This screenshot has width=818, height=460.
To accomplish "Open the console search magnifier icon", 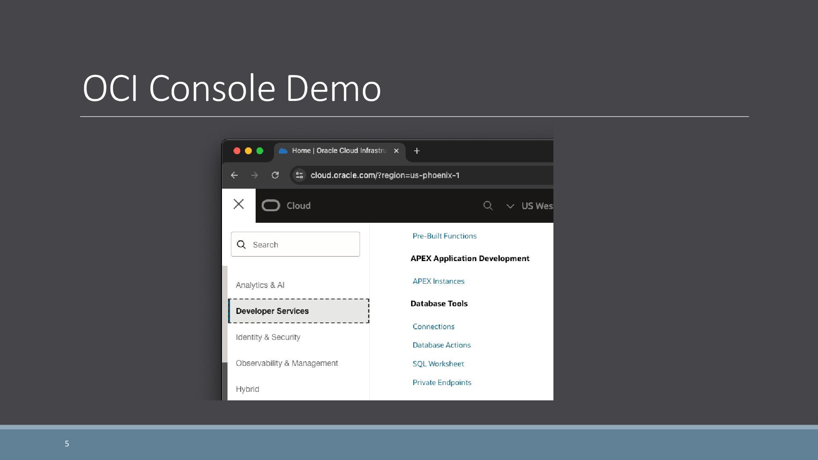I will coord(488,206).
